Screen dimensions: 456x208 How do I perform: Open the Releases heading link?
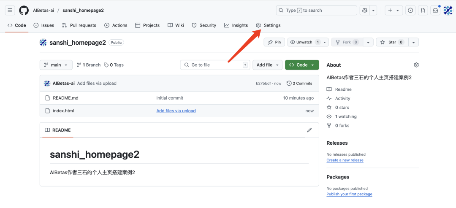(x=337, y=143)
